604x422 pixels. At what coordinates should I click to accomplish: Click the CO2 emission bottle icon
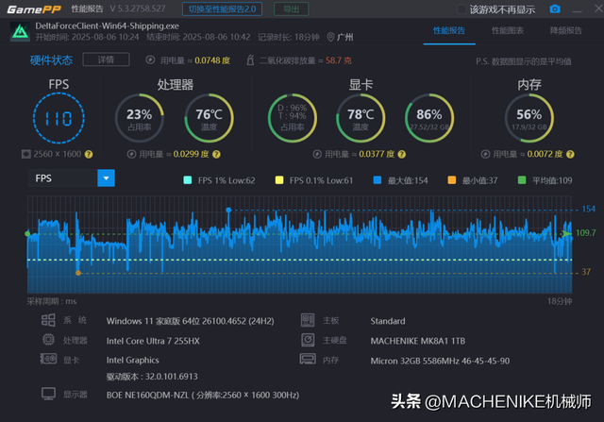pos(250,59)
